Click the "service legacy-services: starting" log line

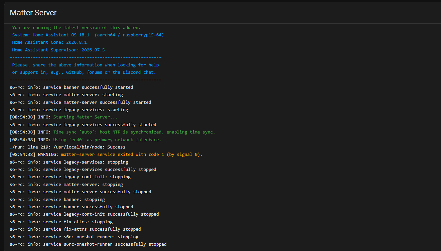point(69,109)
